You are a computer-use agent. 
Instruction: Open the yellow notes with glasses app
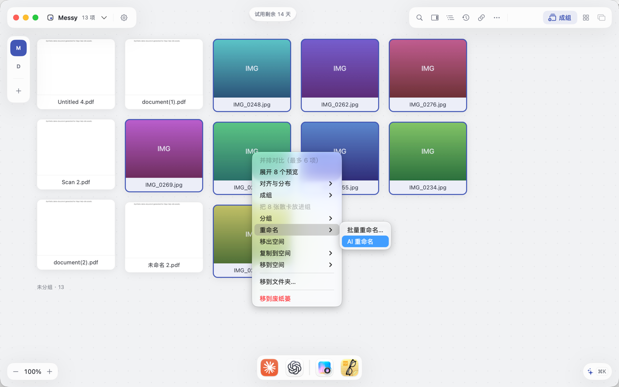349,368
